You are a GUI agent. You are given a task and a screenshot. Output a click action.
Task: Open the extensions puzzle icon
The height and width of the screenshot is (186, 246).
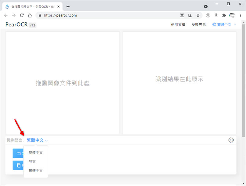pyautogui.click(x=224, y=15)
